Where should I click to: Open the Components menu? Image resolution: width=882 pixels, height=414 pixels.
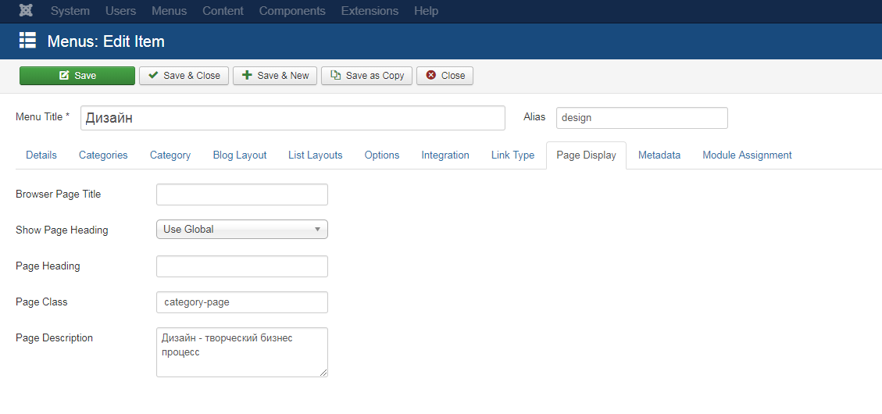coord(292,11)
